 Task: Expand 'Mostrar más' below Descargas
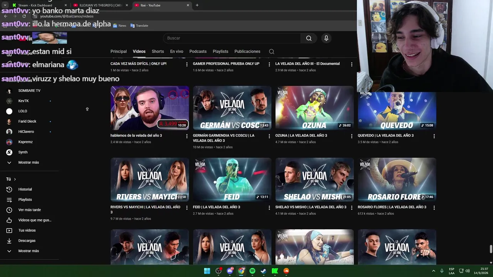pos(29,251)
